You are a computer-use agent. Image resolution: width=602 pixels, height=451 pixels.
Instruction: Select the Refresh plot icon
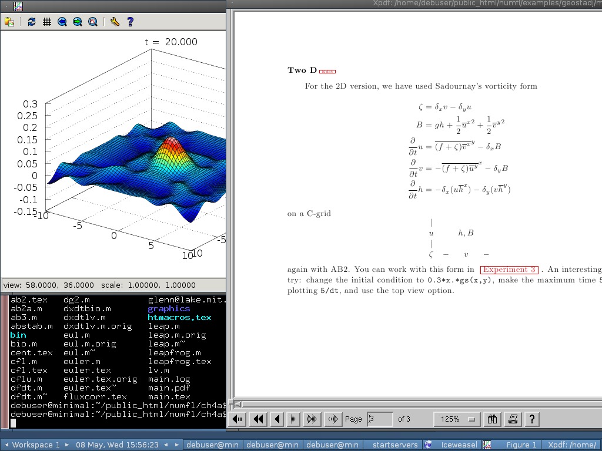coord(32,22)
